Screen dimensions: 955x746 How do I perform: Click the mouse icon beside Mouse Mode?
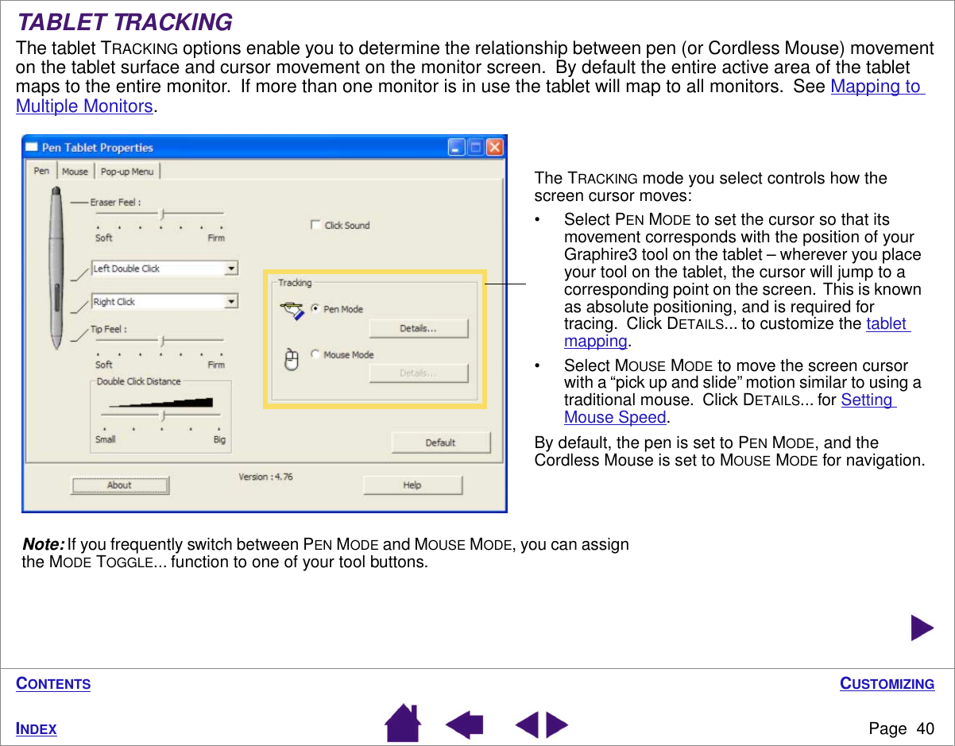click(292, 361)
